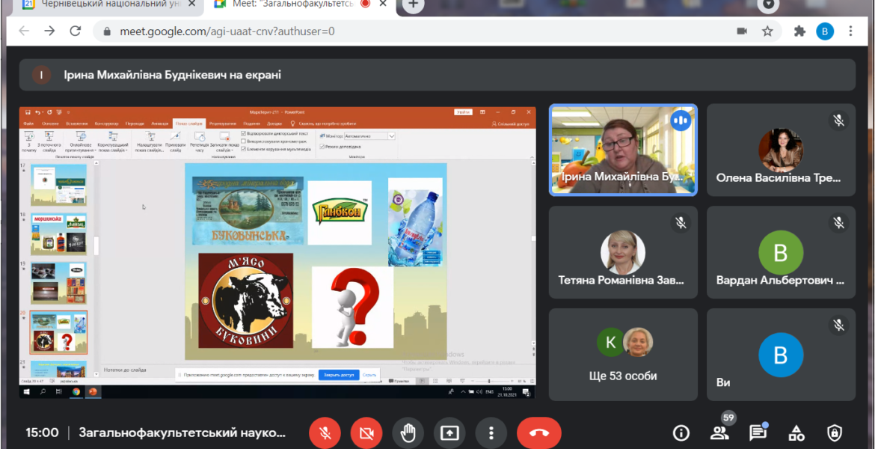Leave the call with the red hang-up button

pyautogui.click(x=539, y=433)
